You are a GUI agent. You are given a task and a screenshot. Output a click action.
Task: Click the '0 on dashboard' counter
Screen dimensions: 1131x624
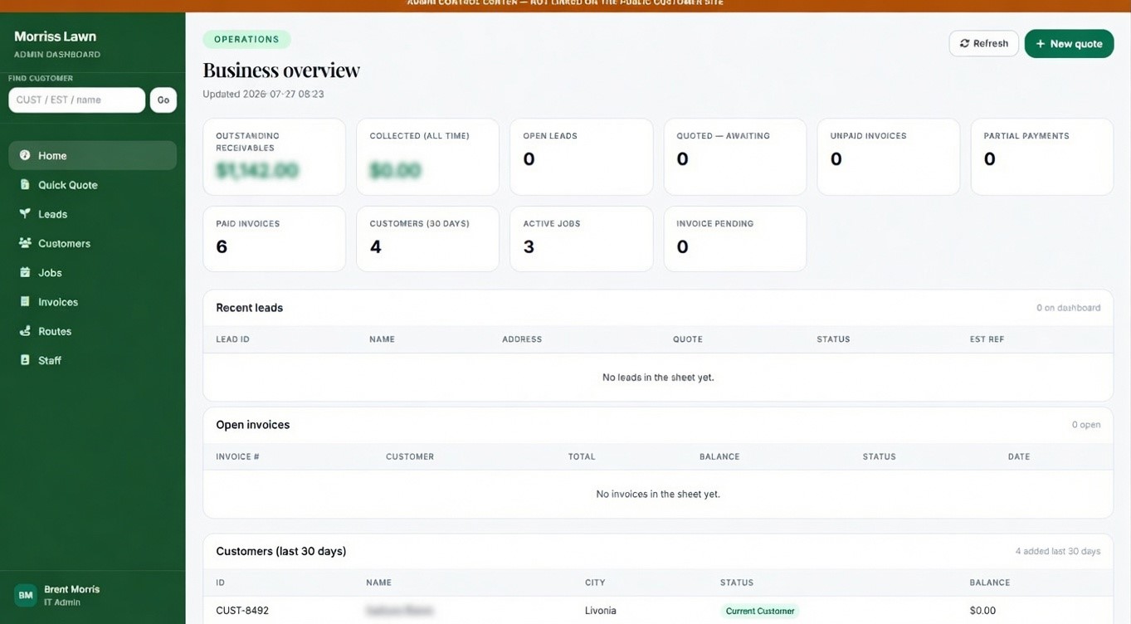tap(1068, 308)
